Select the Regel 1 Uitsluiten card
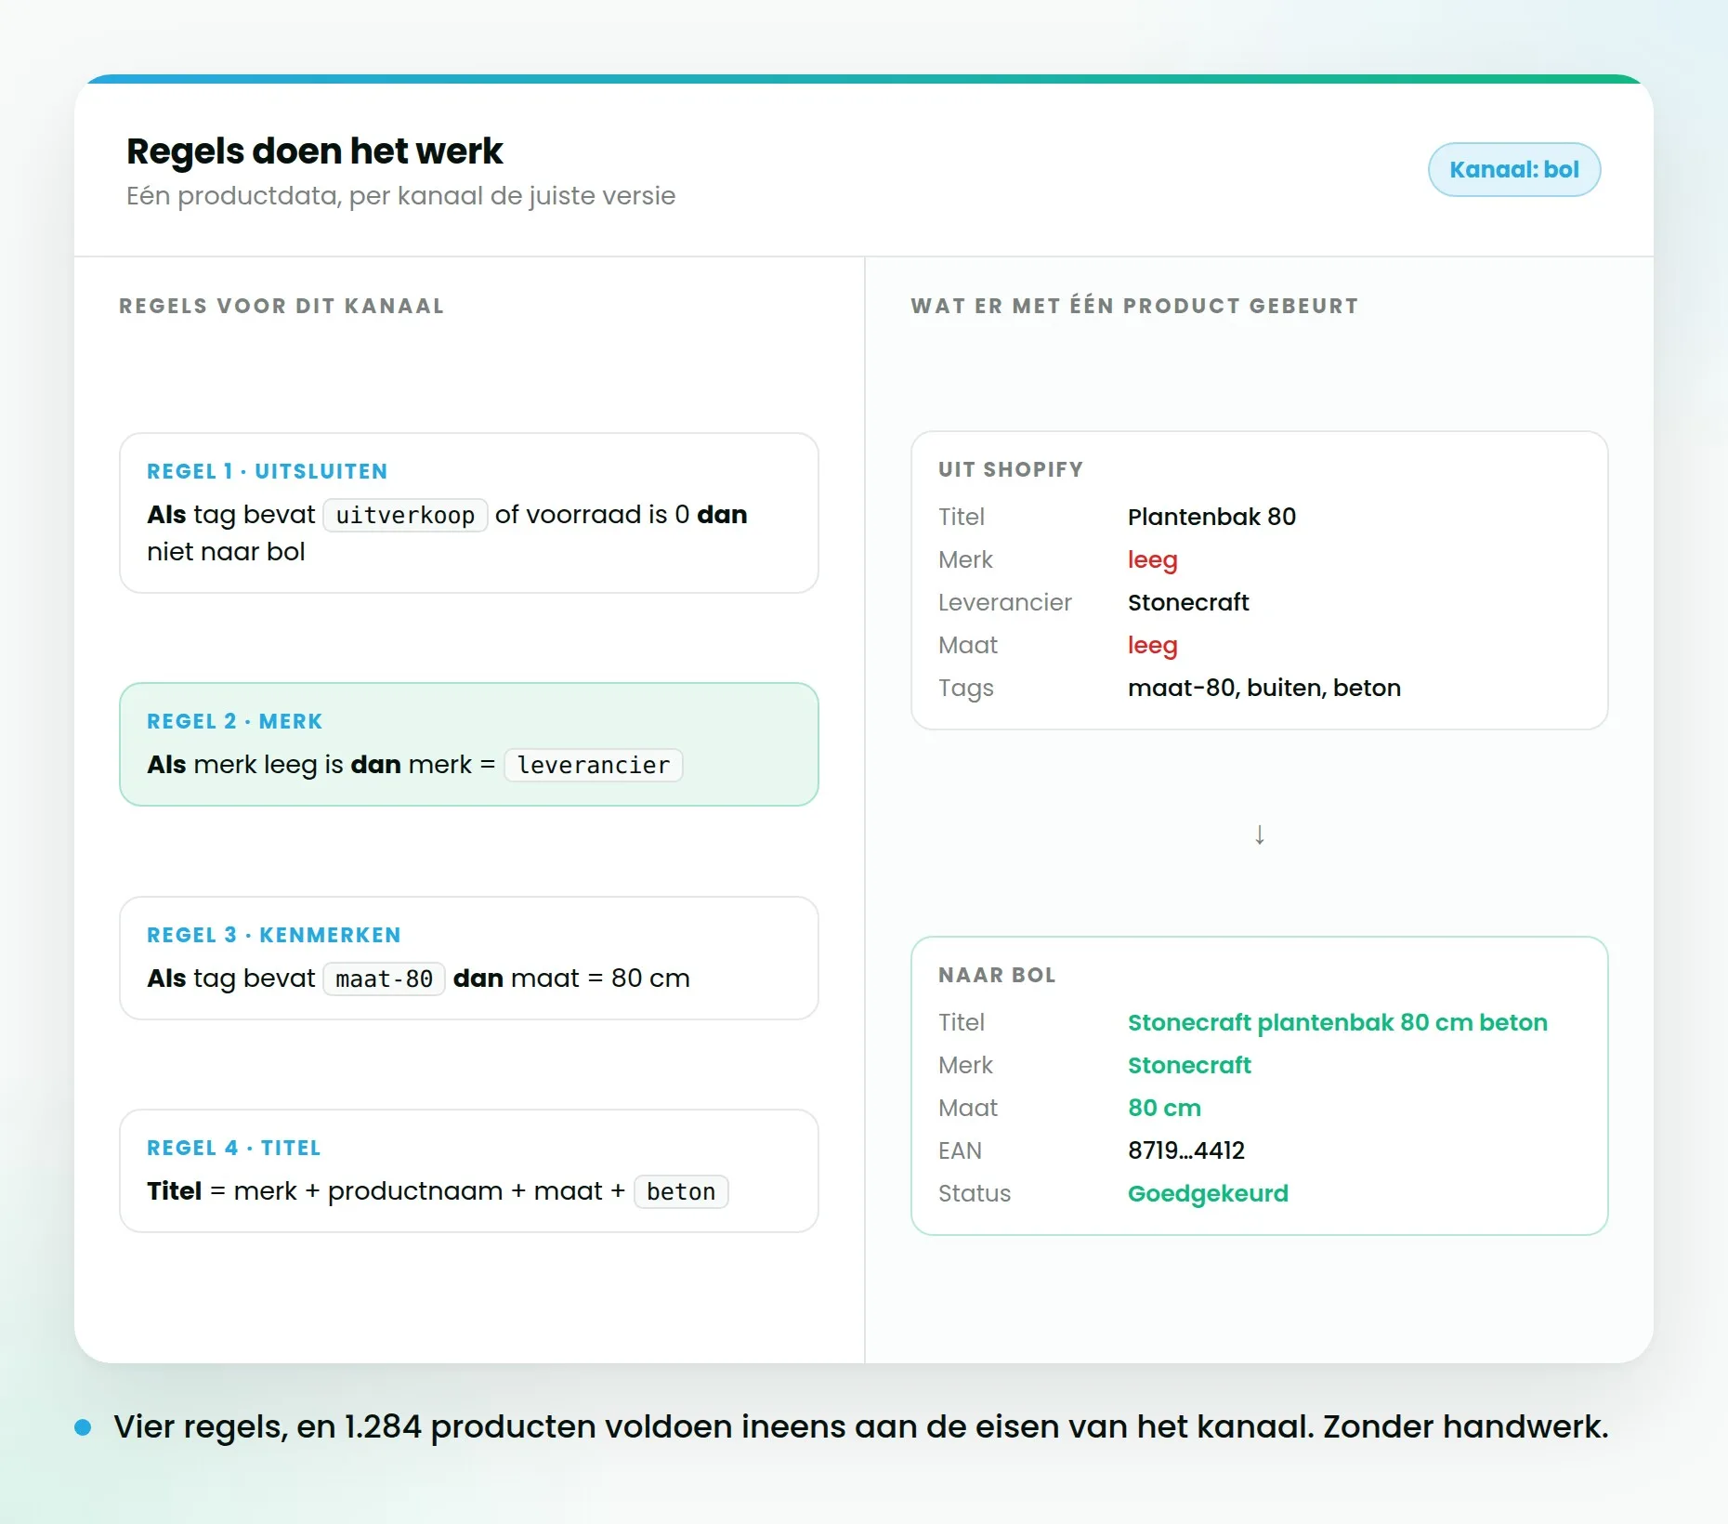Image resolution: width=1728 pixels, height=1524 pixels. pos(468,513)
